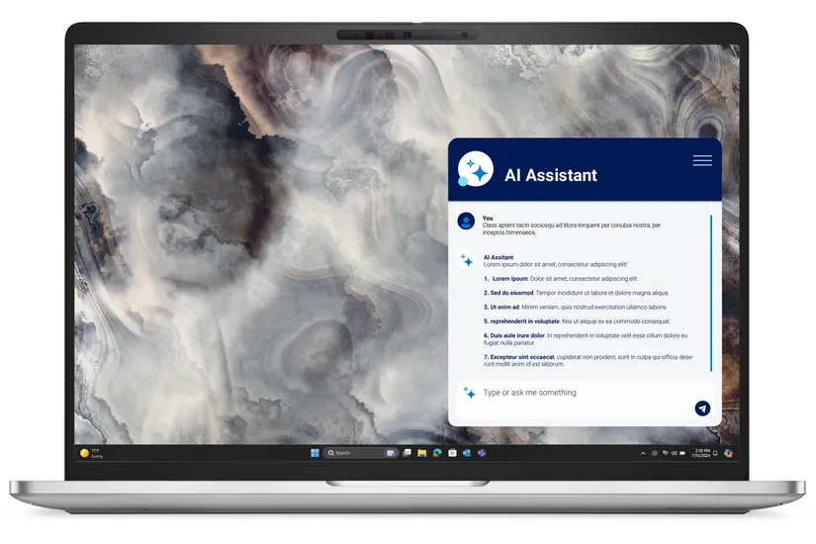This screenshot has width=816, height=544.
Task: Expand the system tray hidden icons chevron
Action: point(643,453)
